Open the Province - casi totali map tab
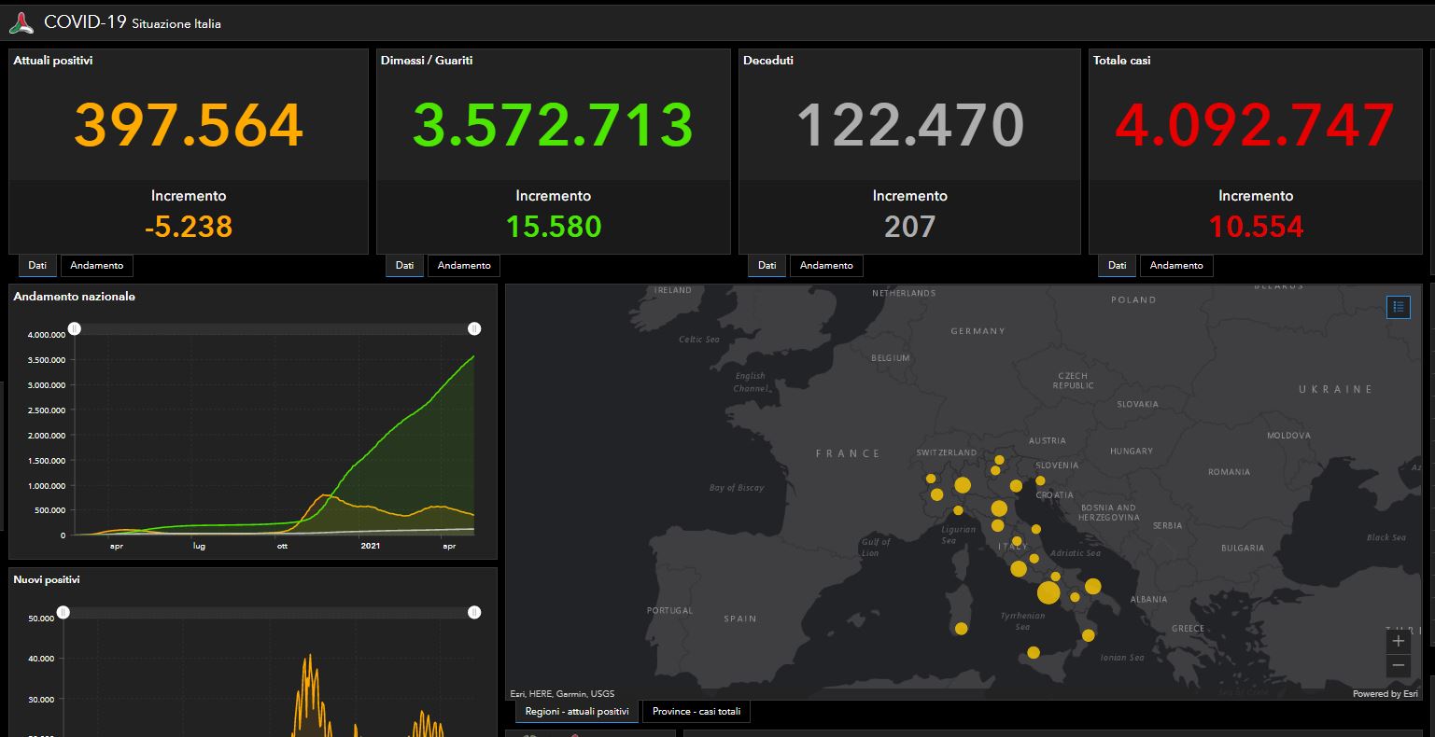Screen dimensions: 1435x737 [696, 712]
